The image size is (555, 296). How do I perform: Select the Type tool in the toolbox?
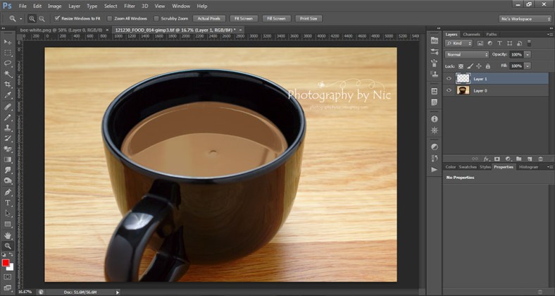(8, 202)
